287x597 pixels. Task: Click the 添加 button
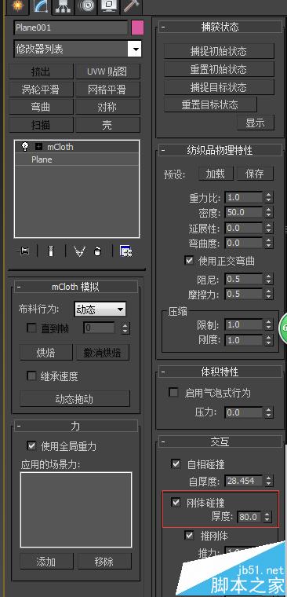click(46, 562)
